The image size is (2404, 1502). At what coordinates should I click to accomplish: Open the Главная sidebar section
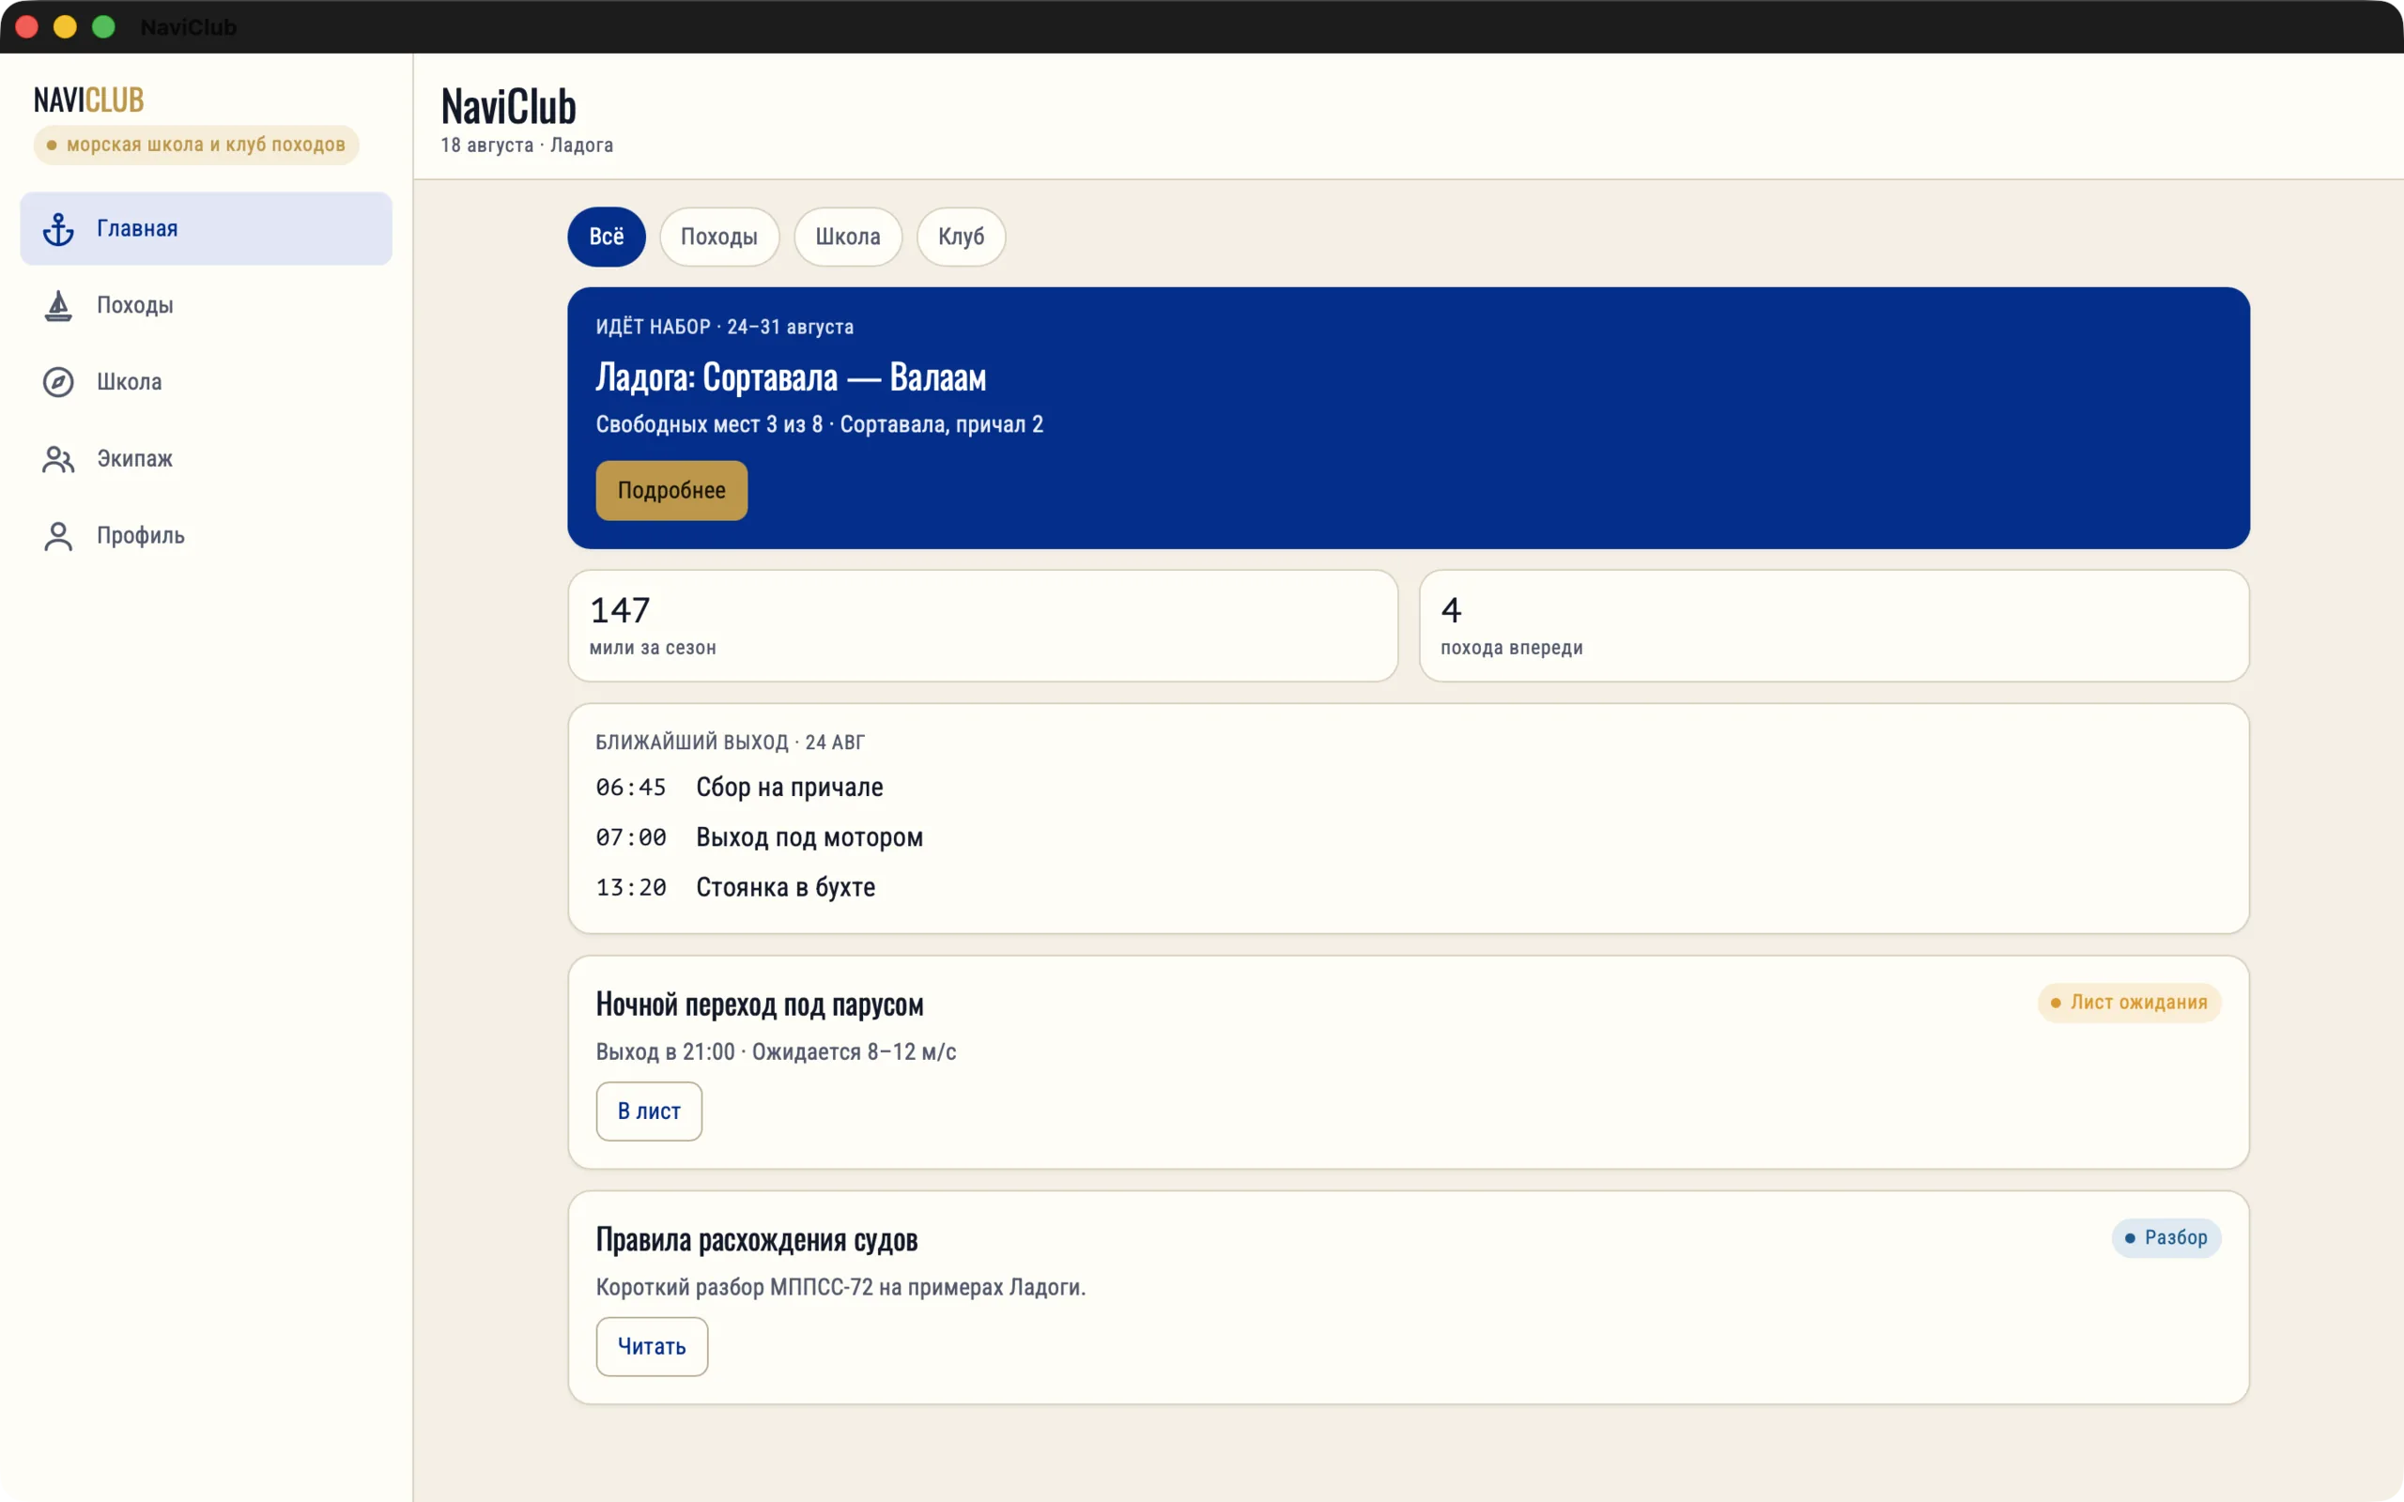(x=206, y=228)
